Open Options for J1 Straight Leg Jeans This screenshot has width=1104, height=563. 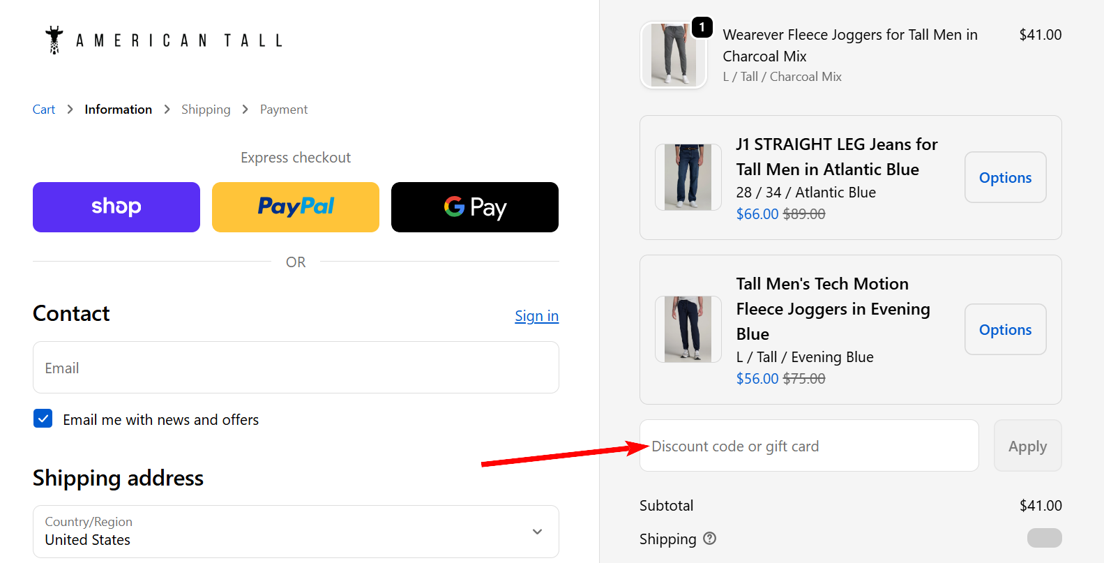1005,177
